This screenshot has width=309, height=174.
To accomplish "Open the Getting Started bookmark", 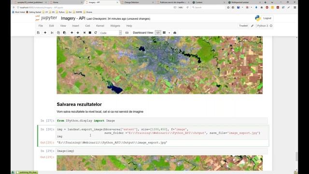I will 34,12.
